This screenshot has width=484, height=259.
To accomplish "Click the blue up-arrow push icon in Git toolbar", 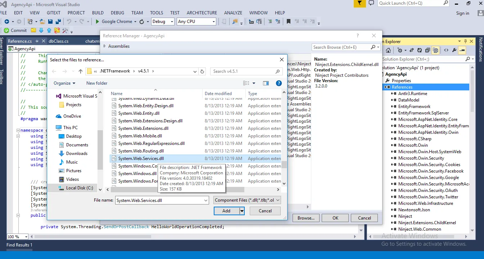I will coord(49,30).
